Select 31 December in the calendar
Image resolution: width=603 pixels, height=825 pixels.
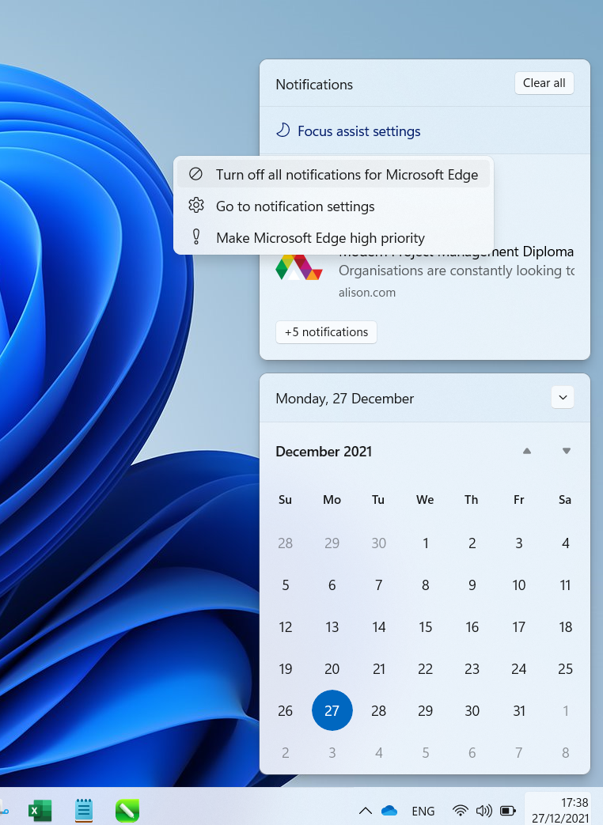tap(519, 711)
